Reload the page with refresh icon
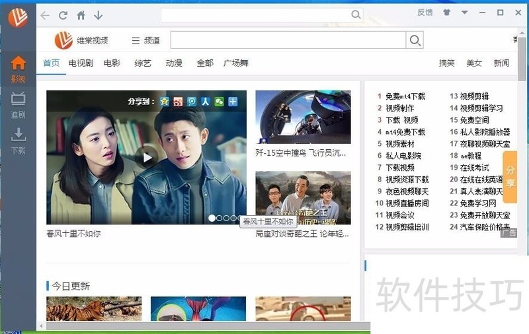Image resolution: width=529 pixels, height=334 pixels. (63, 15)
